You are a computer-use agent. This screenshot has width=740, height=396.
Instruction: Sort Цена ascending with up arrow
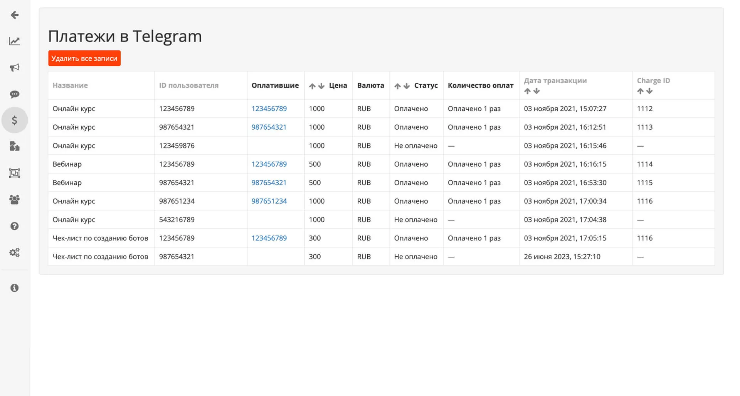[312, 86]
